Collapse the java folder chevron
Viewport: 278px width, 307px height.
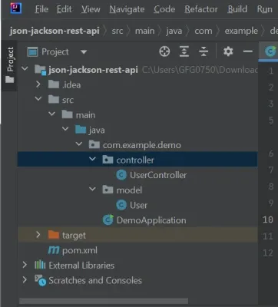point(65,129)
